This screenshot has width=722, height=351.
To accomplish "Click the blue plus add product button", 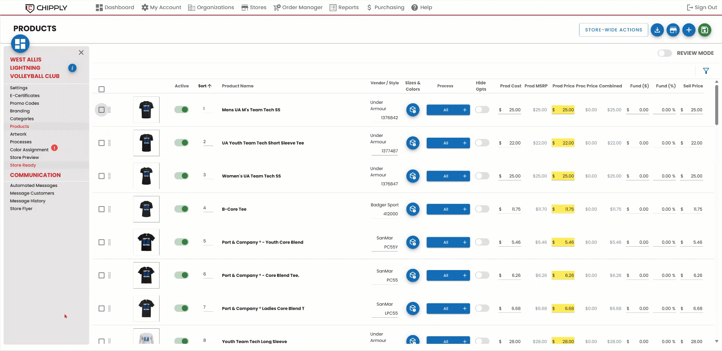I will click(x=689, y=30).
